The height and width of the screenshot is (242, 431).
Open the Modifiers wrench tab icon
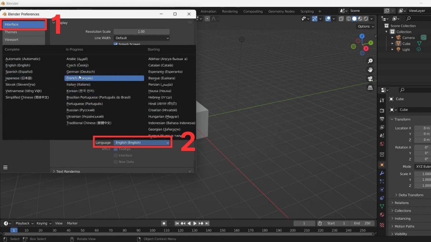[x=382, y=173]
